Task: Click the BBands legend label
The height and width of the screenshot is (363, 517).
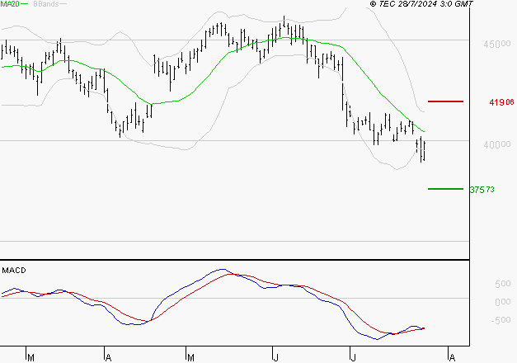Action: 46,4
